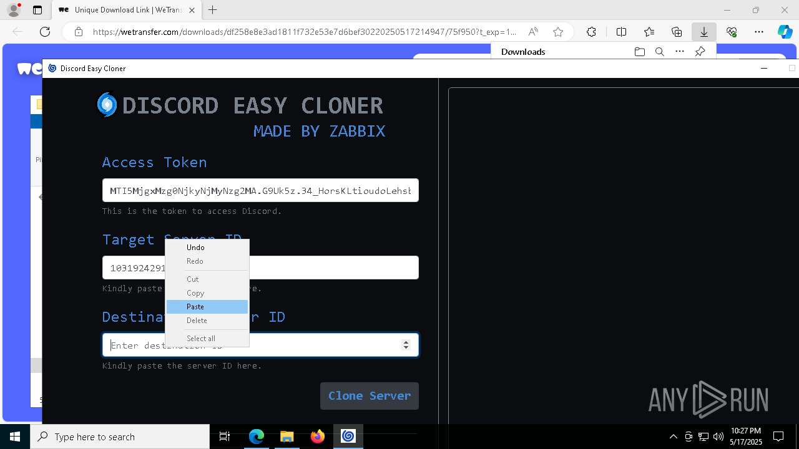Open Edge tab actions menu icon
The height and width of the screenshot is (449, 799).
pyautogui.click(x=37, y=10)
